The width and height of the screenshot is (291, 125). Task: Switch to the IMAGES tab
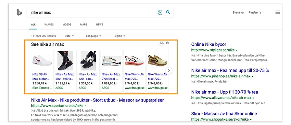(x=49, y=25)
